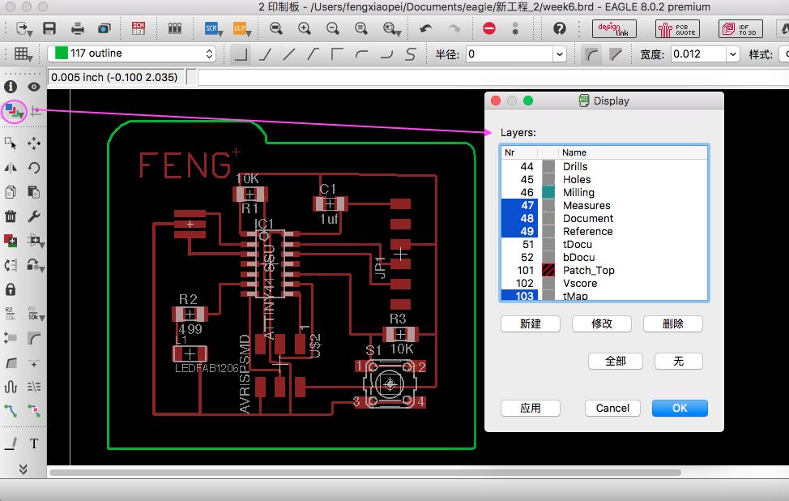The image size is (789, 501).
Task: Select the Name (R2 10k) tool
Action: coord(11,314)
